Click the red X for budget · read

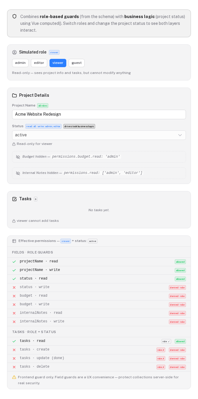(x=14, y=296)
